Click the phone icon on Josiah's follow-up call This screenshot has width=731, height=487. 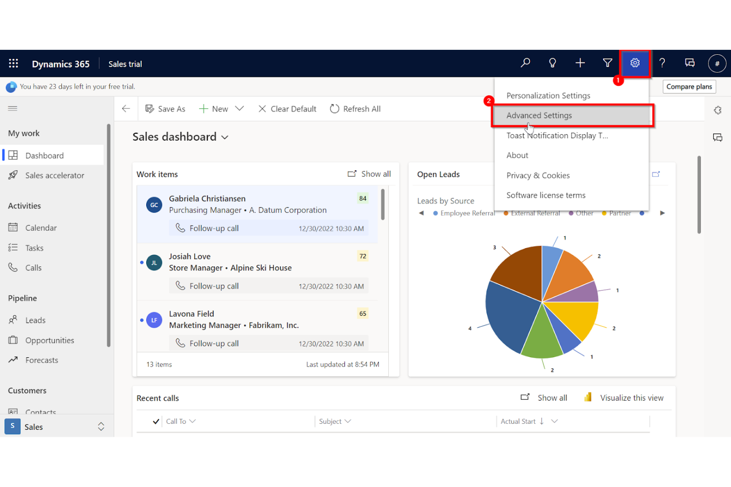181,286
